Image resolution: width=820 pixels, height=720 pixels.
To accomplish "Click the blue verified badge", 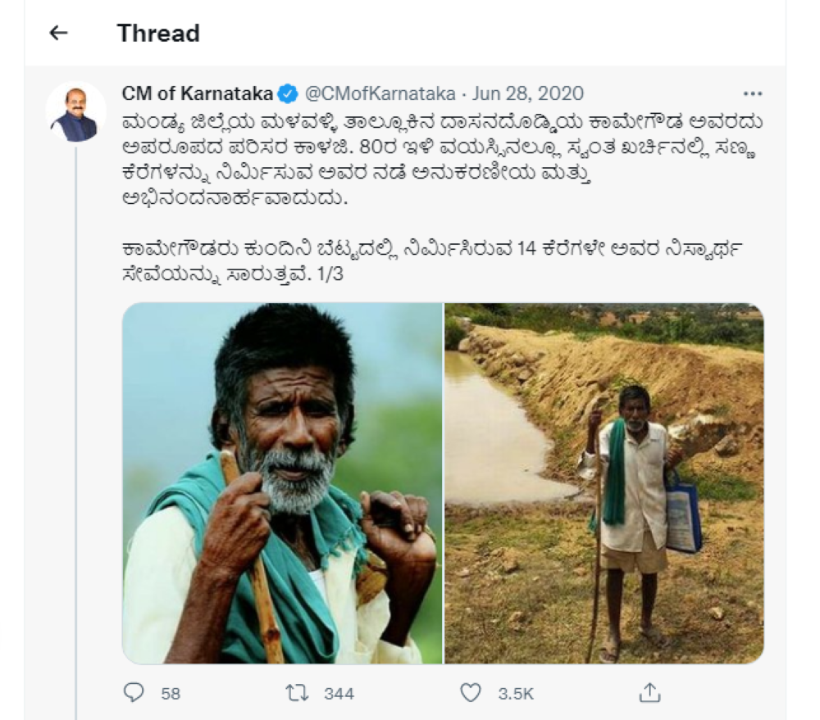I will point(287,93).
